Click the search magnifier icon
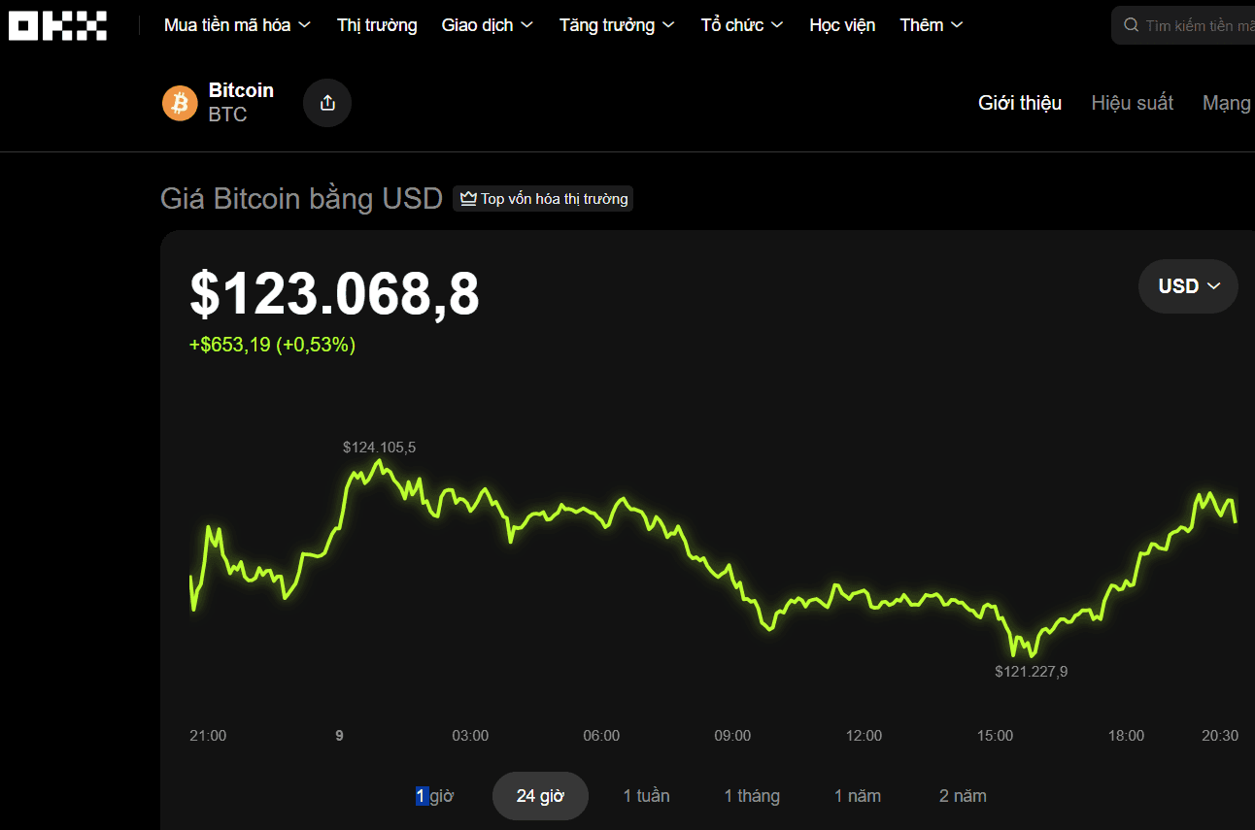This screenshot has height=830, width=1255. pos(1130,24)
